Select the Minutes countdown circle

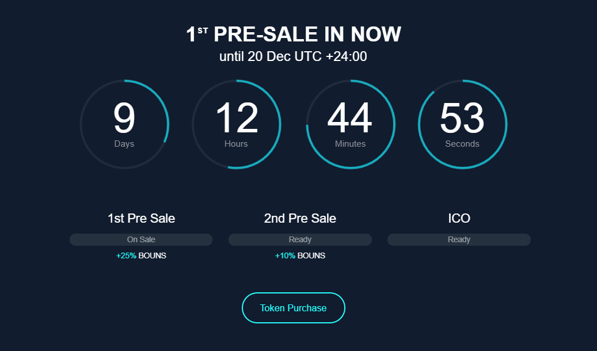(351, 124)
